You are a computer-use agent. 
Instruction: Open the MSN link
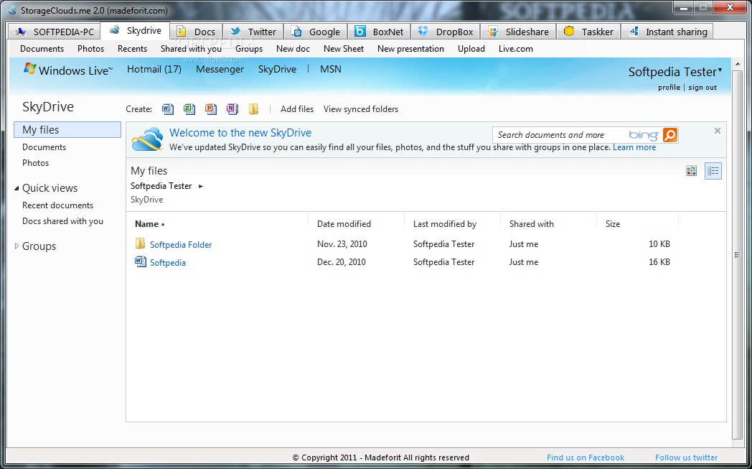[x=331, y=69]
